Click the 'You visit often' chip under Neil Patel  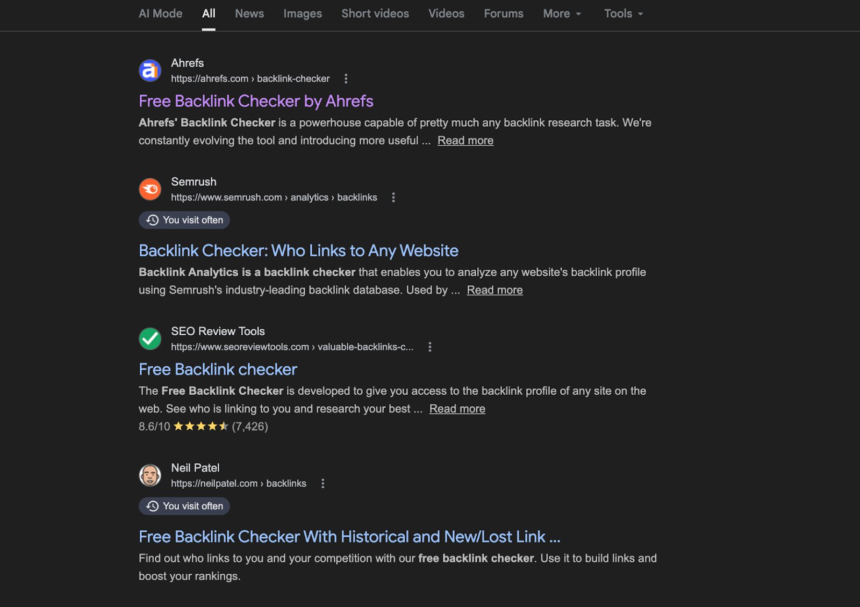[x=184, y=506]
